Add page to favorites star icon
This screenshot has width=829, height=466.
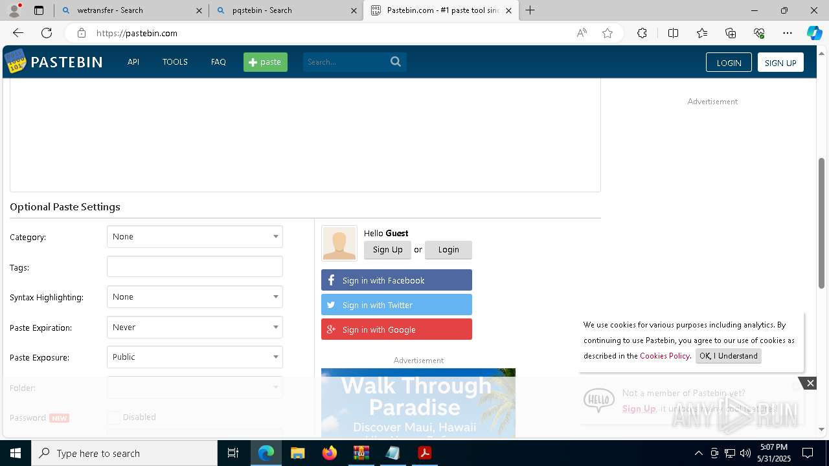click(607, 33)
